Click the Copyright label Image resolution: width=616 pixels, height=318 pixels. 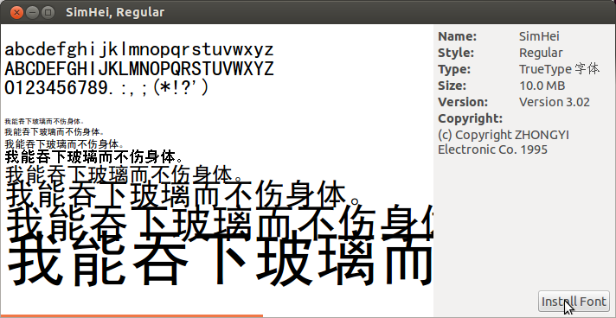[471, 118]
